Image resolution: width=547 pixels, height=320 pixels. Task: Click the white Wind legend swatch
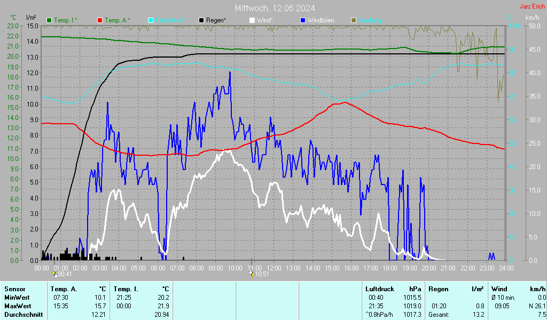coord(252,20)
